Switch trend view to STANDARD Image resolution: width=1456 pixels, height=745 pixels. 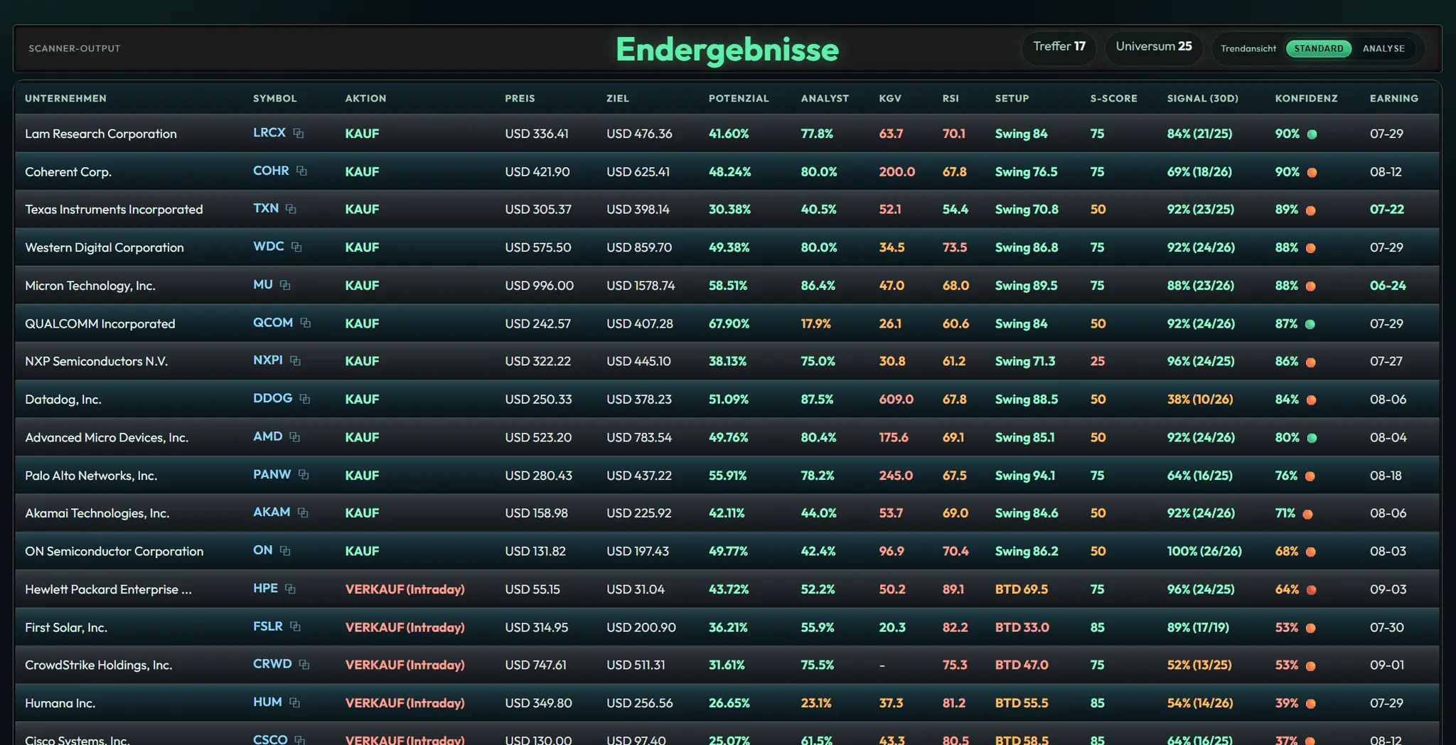coord(1319,48)
